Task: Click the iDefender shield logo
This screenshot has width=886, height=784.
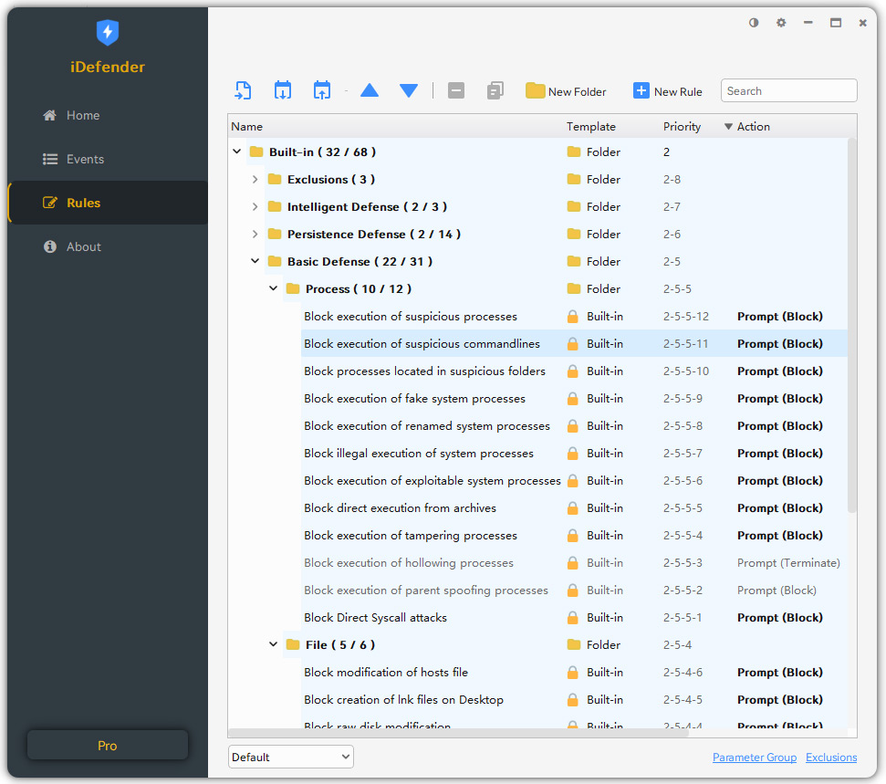Action: click(108, 32)
